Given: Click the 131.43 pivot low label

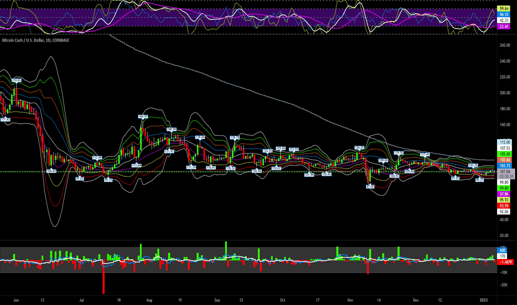Looking at the screenshot, I should pos(169,151).
